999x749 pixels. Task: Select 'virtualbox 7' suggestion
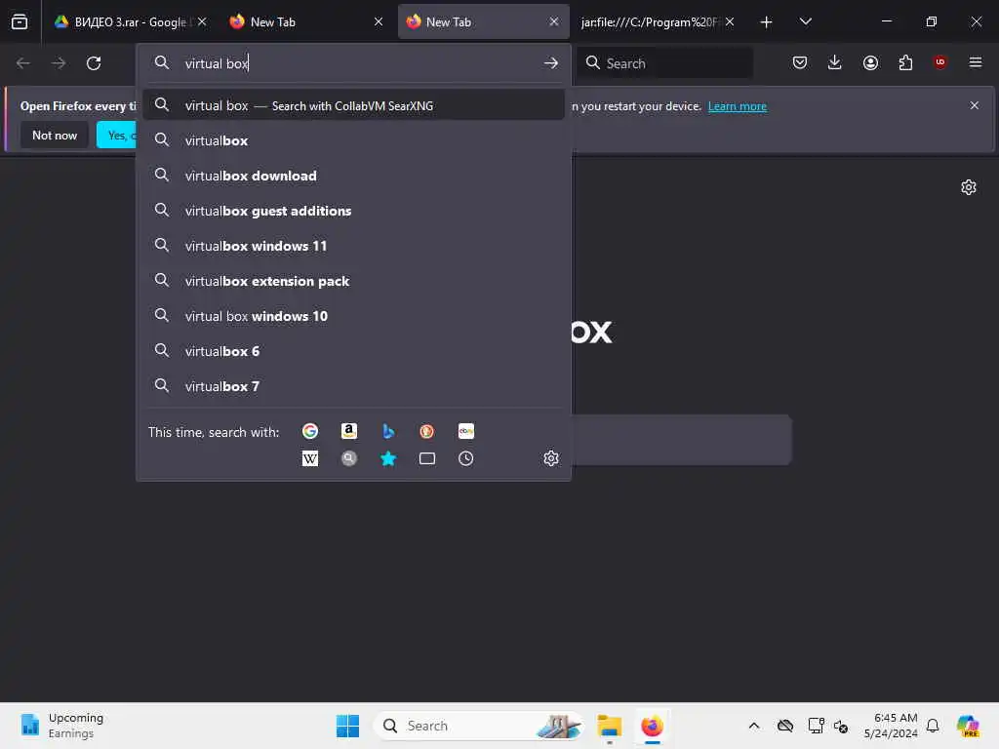click(x=353, y=386)
